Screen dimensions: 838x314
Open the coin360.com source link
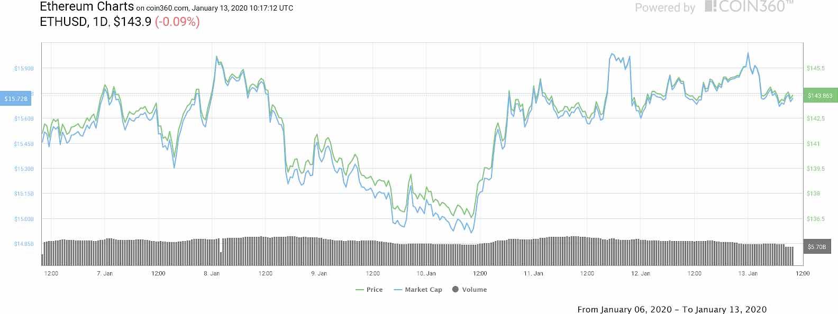click(x=167, y=8)
